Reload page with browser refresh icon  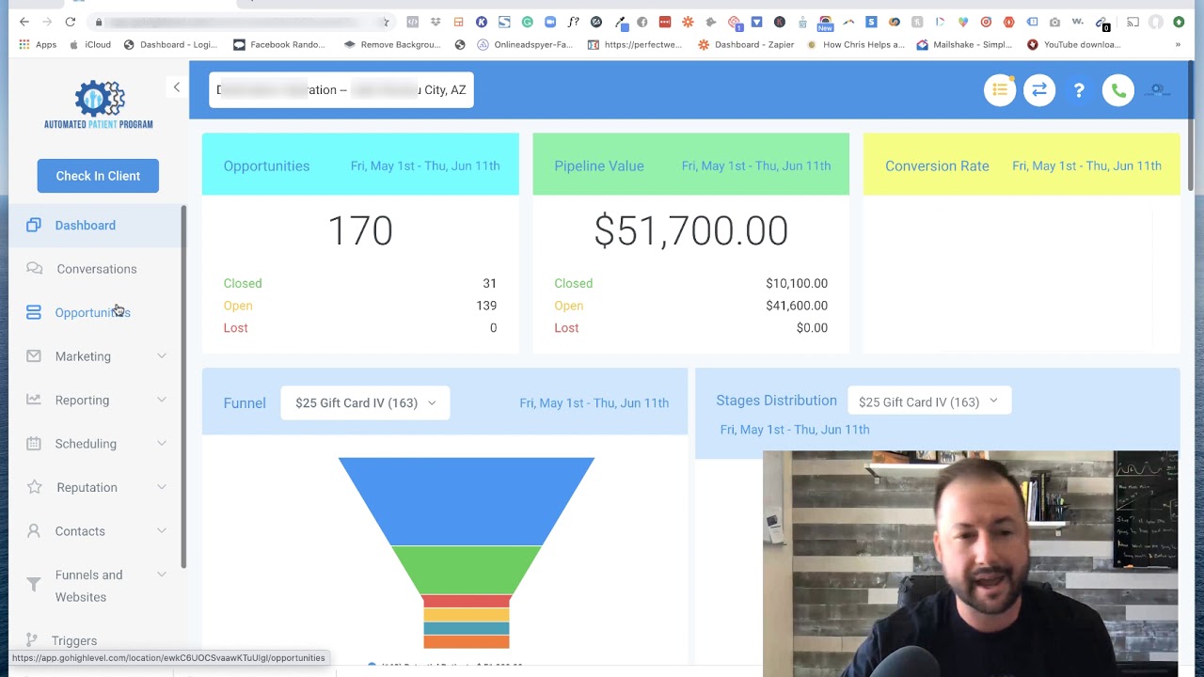(71, 22)
